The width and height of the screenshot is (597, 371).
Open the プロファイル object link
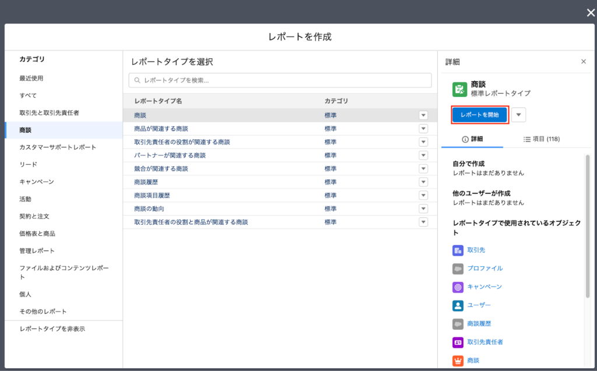[484, 268]
